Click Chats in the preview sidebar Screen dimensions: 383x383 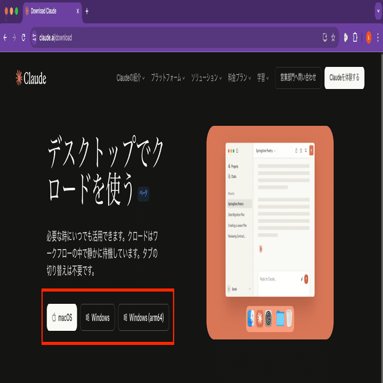click(x=232, y=176)
